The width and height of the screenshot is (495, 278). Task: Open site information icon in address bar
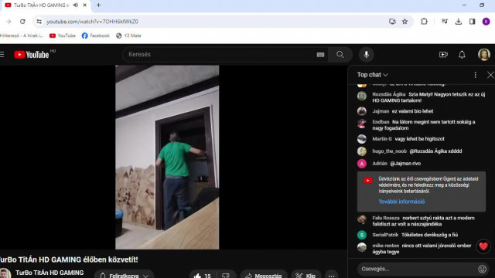[x=39, y=22]
